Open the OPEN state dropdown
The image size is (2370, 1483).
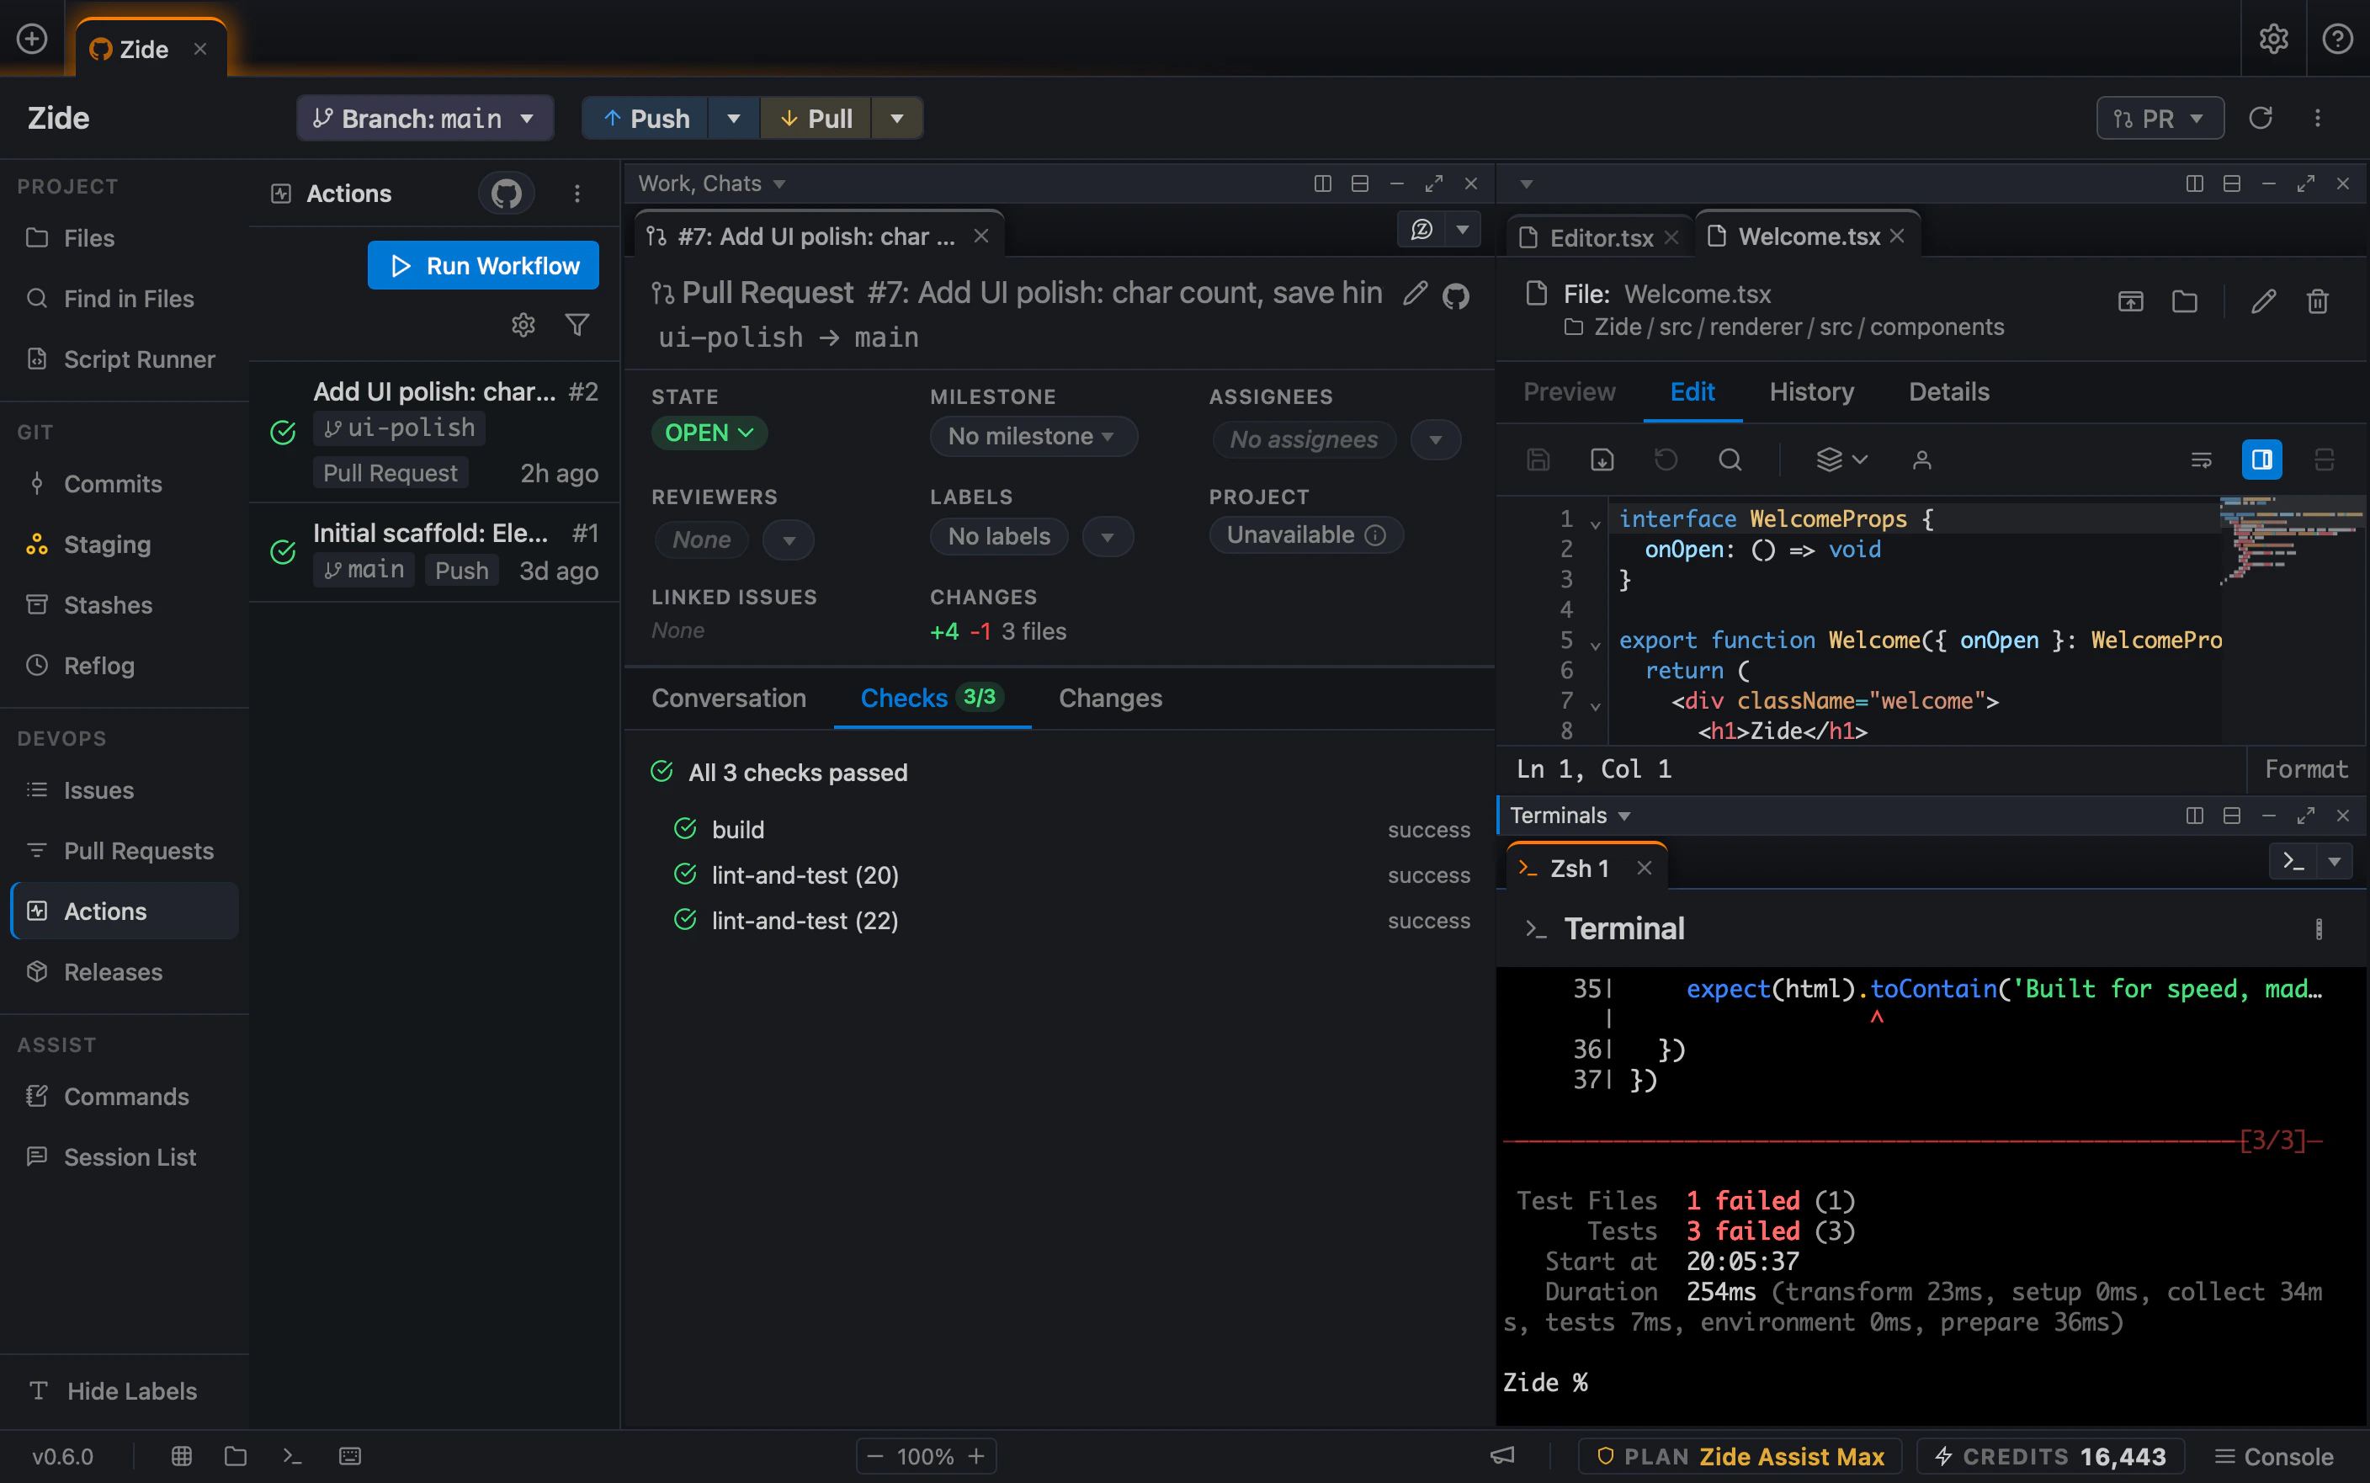point(709,433)
